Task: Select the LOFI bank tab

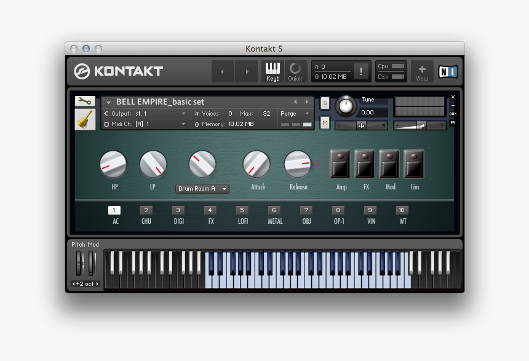Action: pyautogui.click(x=242, y=210)
